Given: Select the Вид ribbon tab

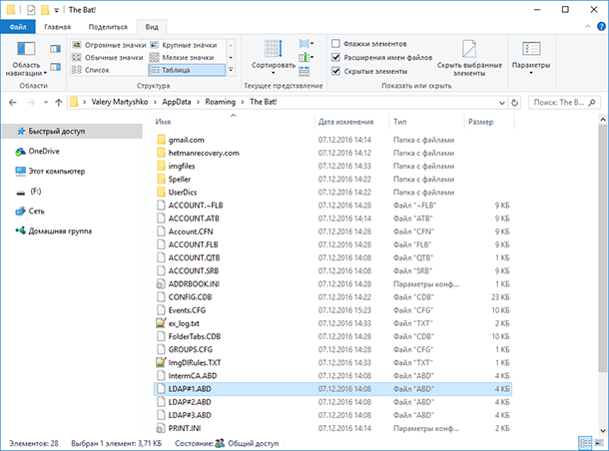Looking at the screenshot, I should click(x=152, y=27).
